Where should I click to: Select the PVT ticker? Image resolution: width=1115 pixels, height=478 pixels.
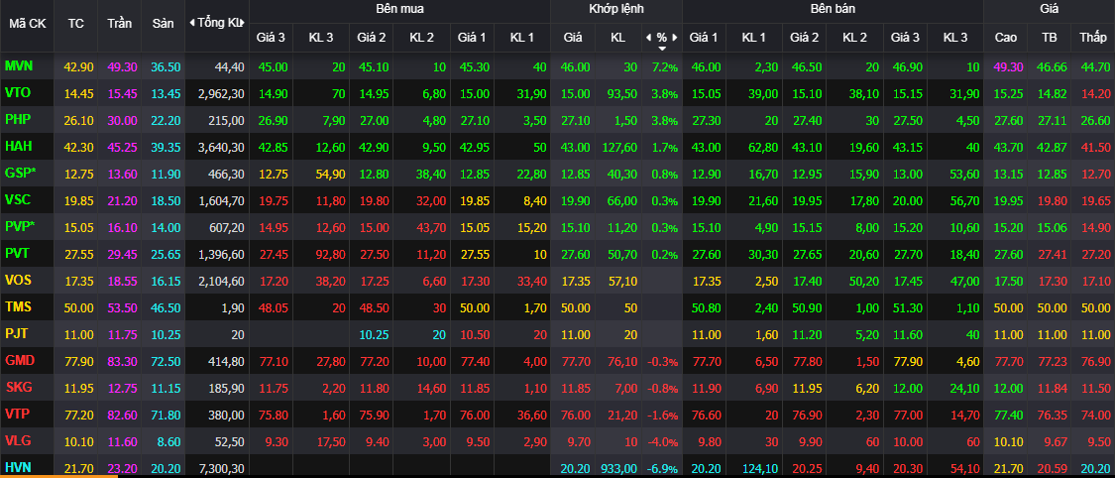[x=18, y=253]
